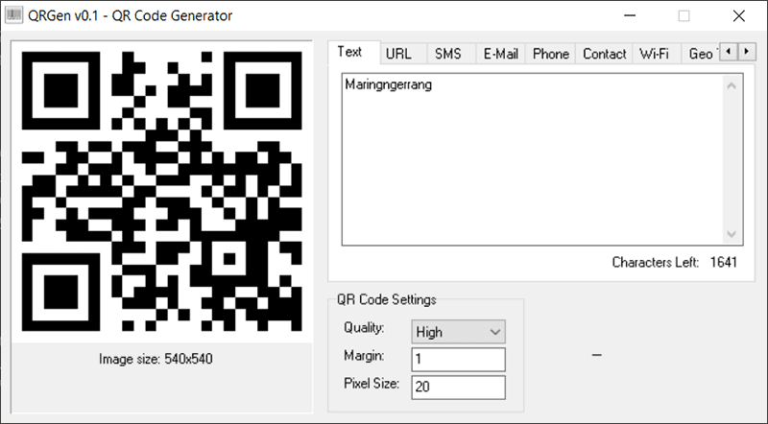Open the Contact tab
Screen dimensions: 768x424
point(605,54)
